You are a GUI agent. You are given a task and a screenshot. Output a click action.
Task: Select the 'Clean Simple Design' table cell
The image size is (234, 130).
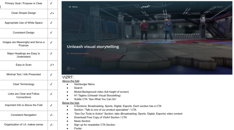(x=24, y=13)
